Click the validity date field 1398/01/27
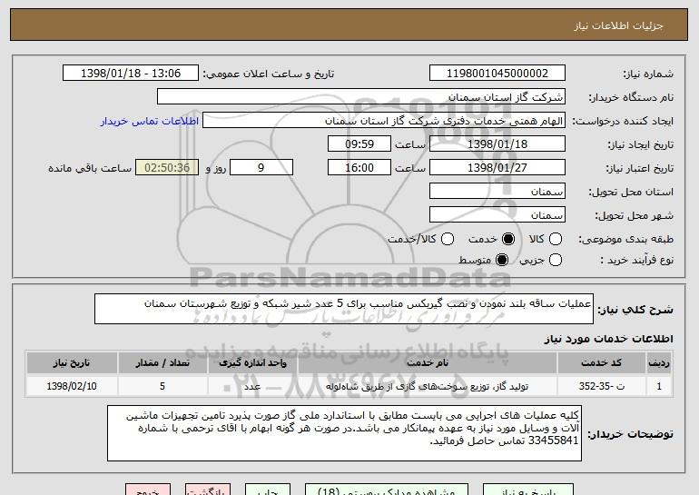This screenshot has height=495, width=699. tap(497, 168)
